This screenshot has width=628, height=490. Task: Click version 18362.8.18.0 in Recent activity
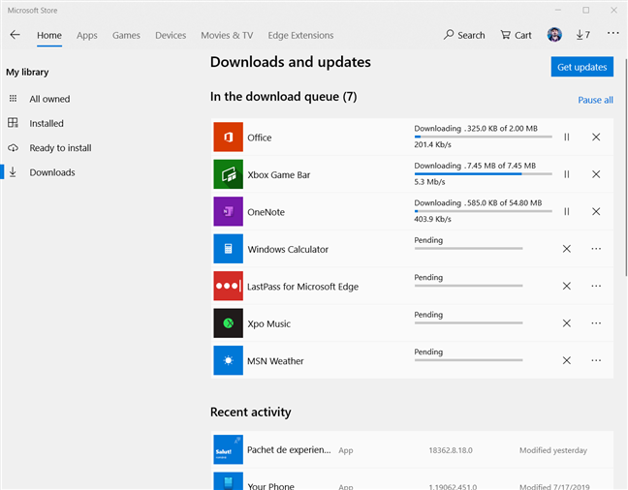pyautogui.click(x=451, y=450)
